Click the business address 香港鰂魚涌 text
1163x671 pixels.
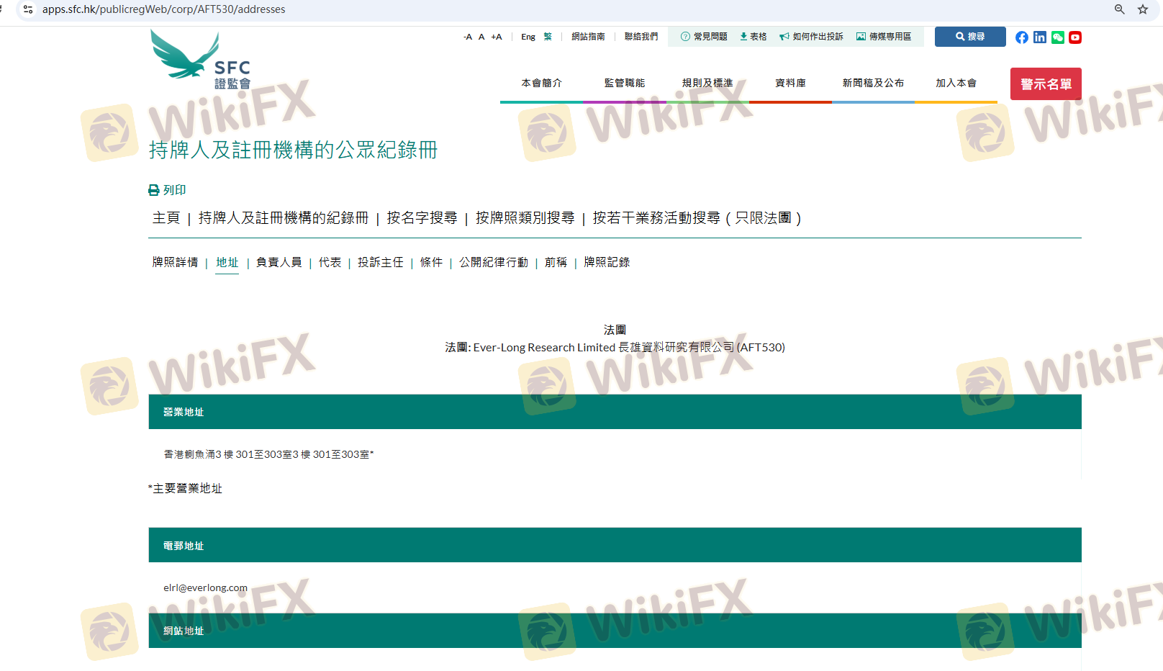pos(268,454)
